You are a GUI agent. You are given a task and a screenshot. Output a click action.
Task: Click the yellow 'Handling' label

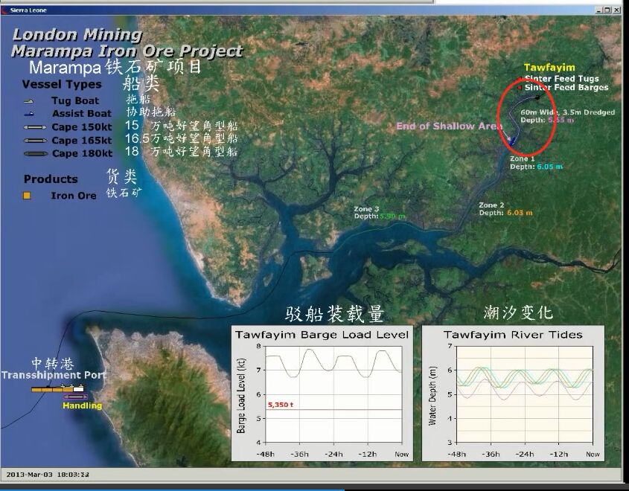tap(82, 405)
